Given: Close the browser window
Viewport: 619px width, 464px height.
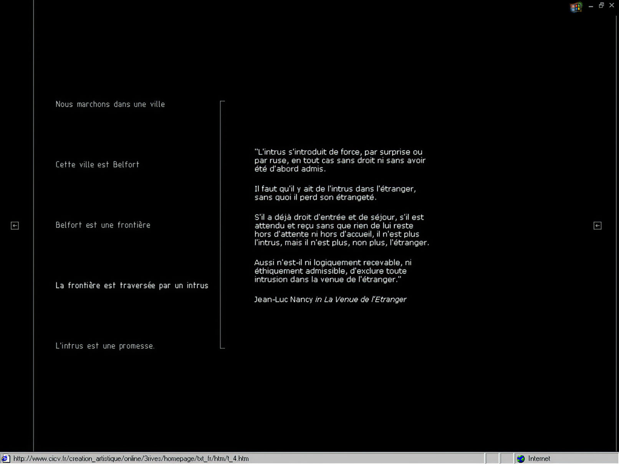Looking at the screenshot, I should coord(612,5).
